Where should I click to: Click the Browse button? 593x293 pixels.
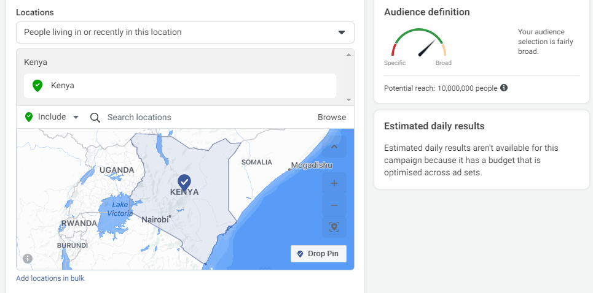tap(332, 117)
